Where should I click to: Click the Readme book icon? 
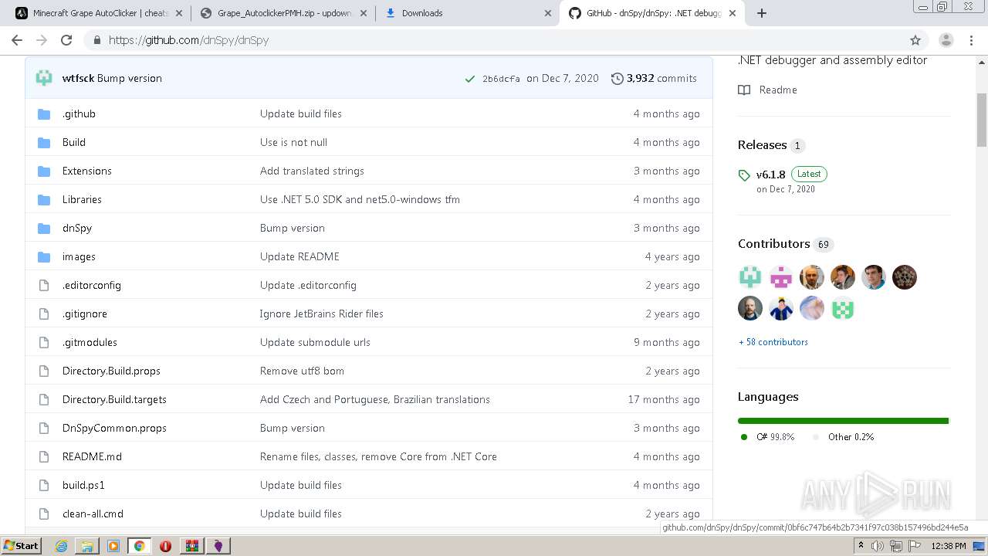[744, 90]
